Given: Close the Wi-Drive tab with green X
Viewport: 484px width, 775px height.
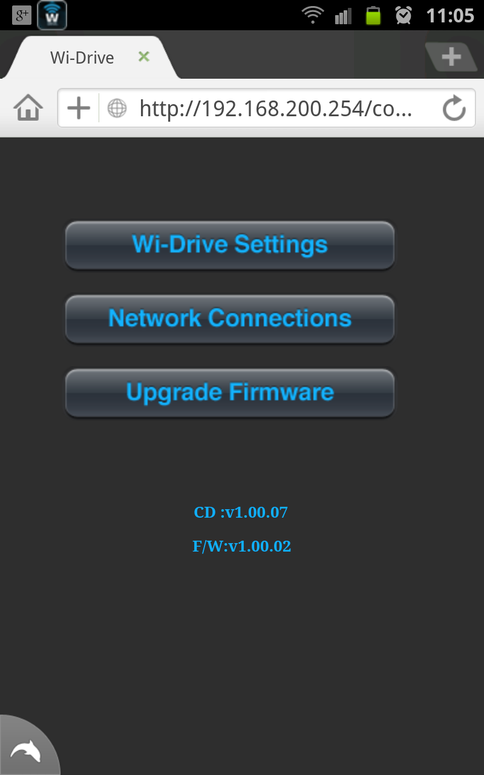Looking at the screenshot, I should pyautogui.click(x=143, y=57).
